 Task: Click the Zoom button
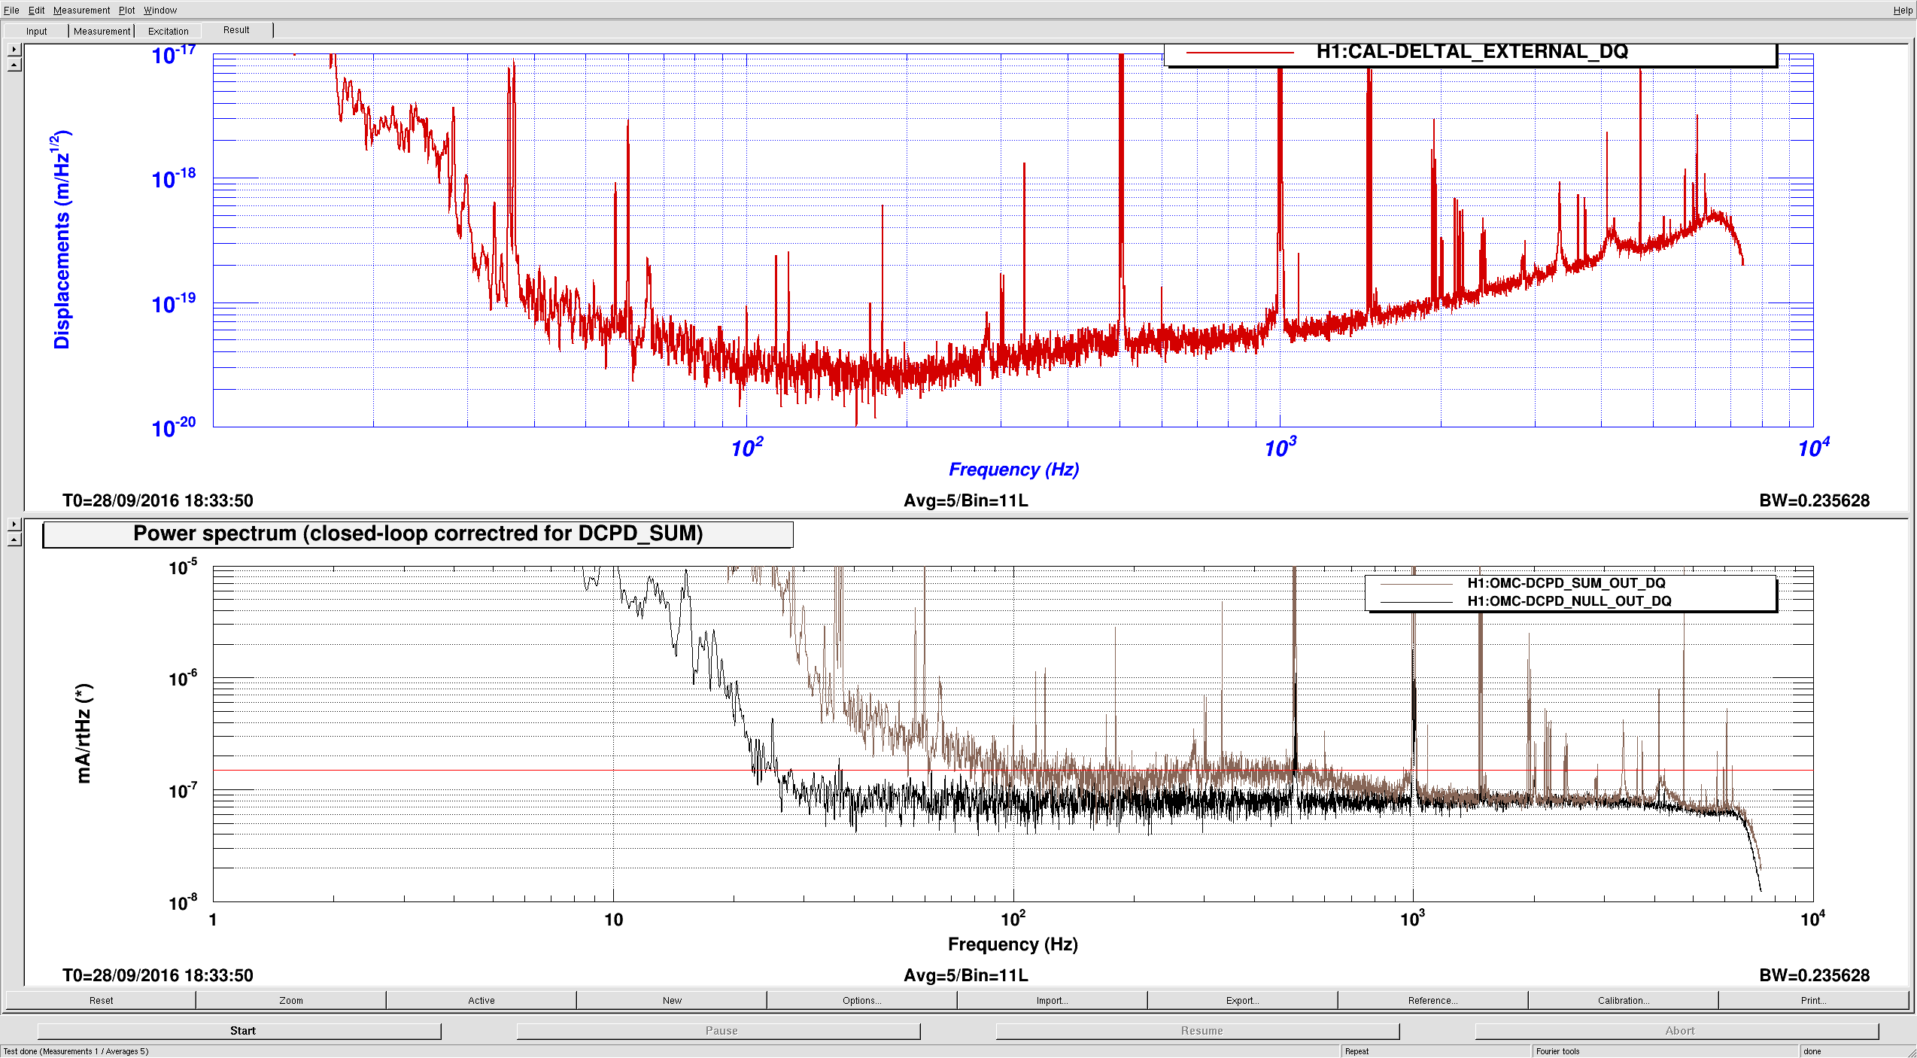click(291, 1000)
